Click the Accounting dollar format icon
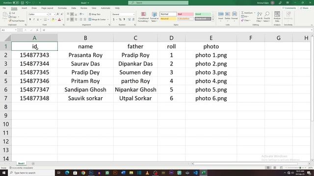Screen dimensions: 314x176 (x=114, y=20)
